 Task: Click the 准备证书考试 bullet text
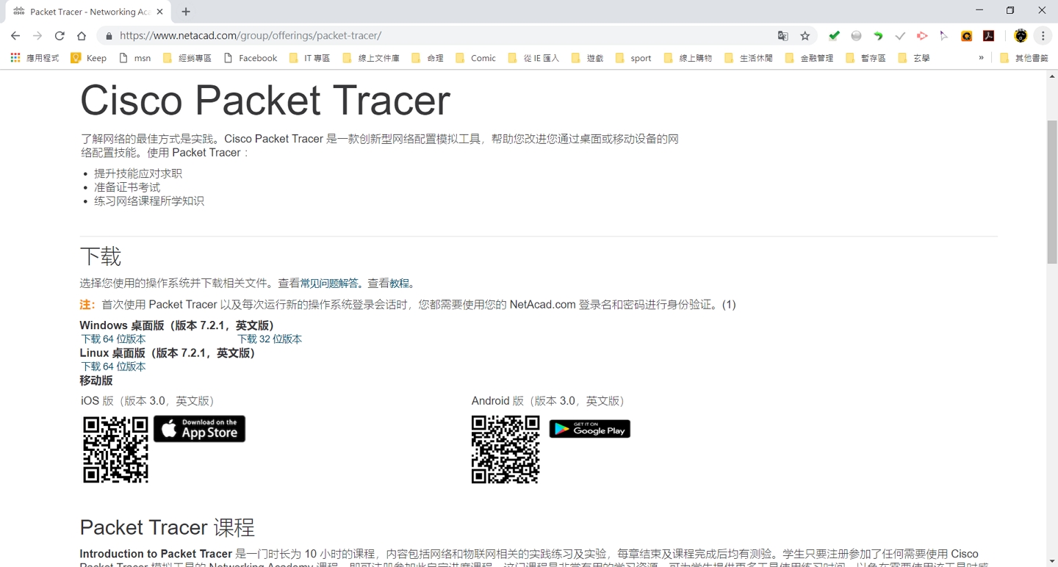tap(127, 187)
